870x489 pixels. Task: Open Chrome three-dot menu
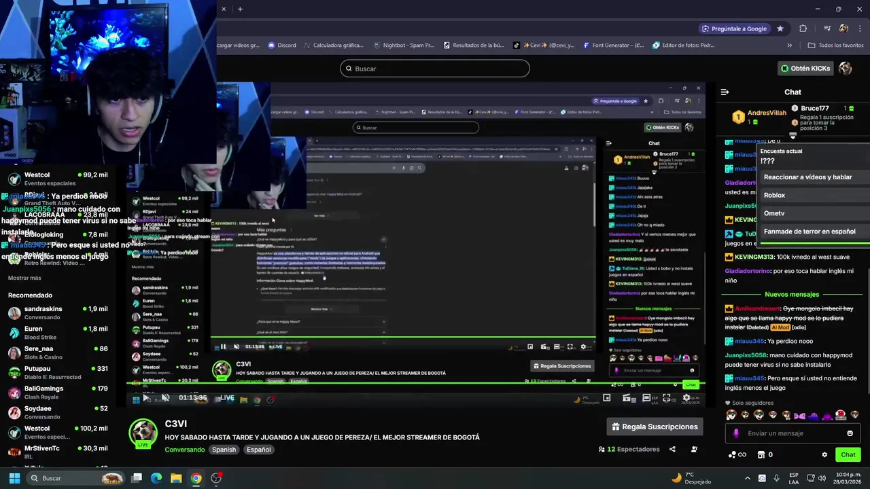[859, 29]
